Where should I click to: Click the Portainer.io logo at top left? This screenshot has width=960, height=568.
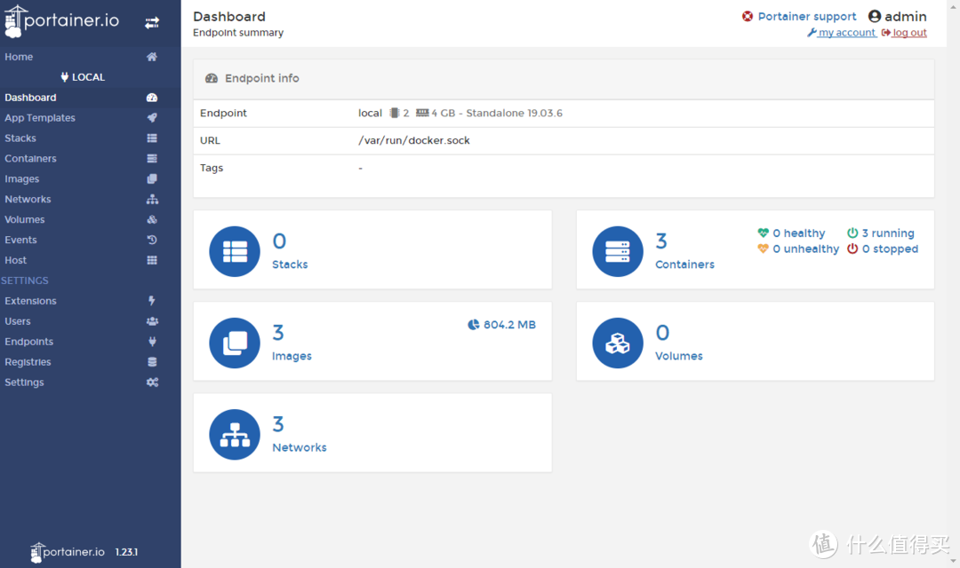pyautogui.click(x=62, y=21)
